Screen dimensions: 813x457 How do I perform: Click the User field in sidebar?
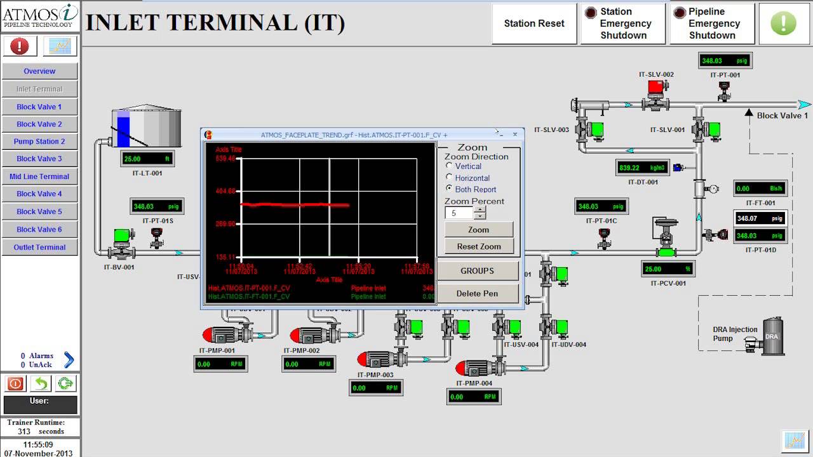coord(40,404)
